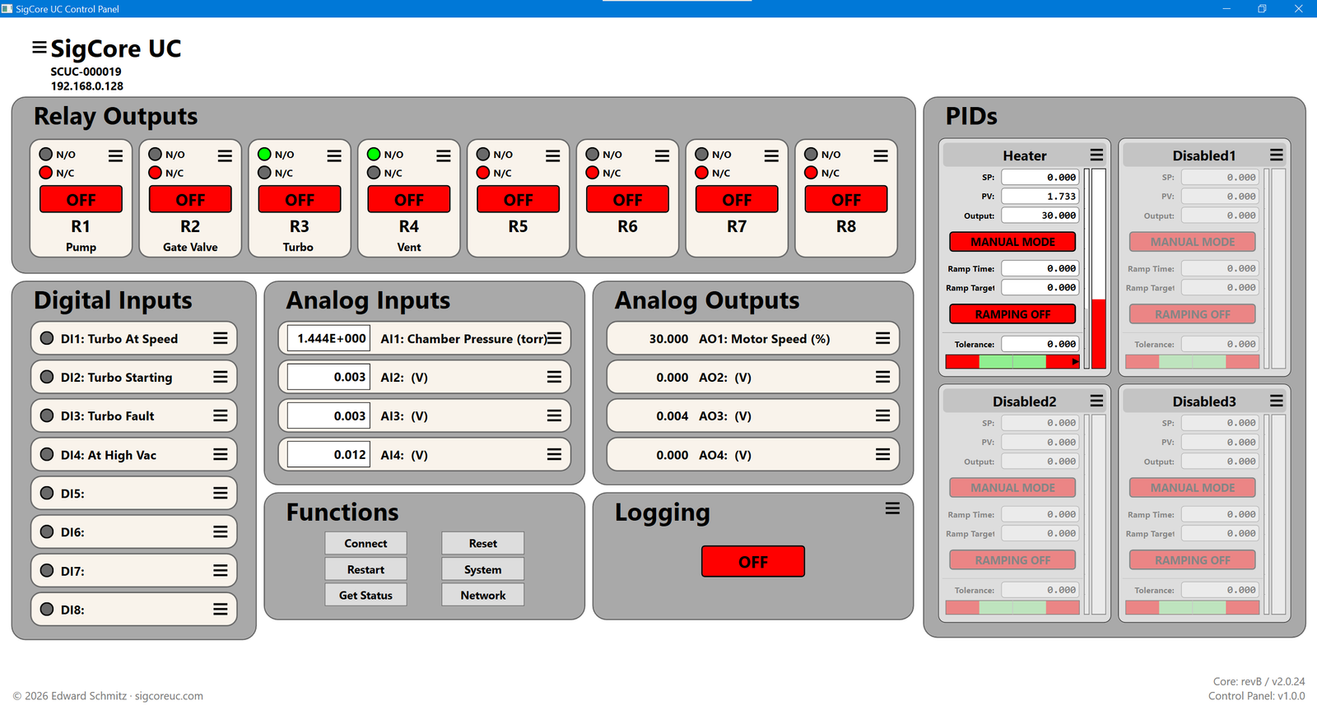
Task: Click the Restart function button
Action: tap(365, 569)
